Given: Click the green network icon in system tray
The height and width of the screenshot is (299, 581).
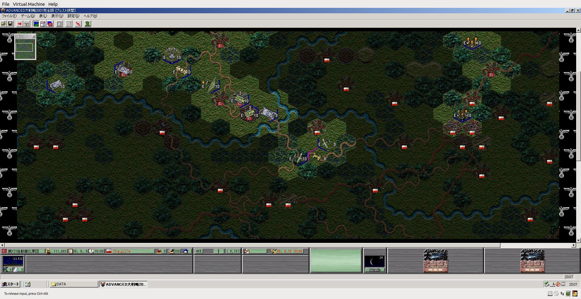Looking at the screenshot, I should [x=547, y=284].
